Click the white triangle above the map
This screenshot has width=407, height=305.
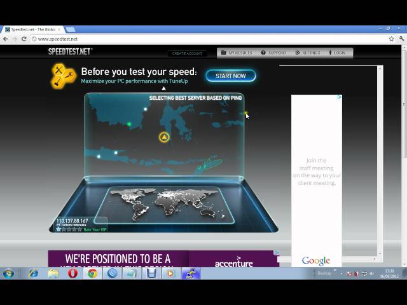[x=163, y=88]
